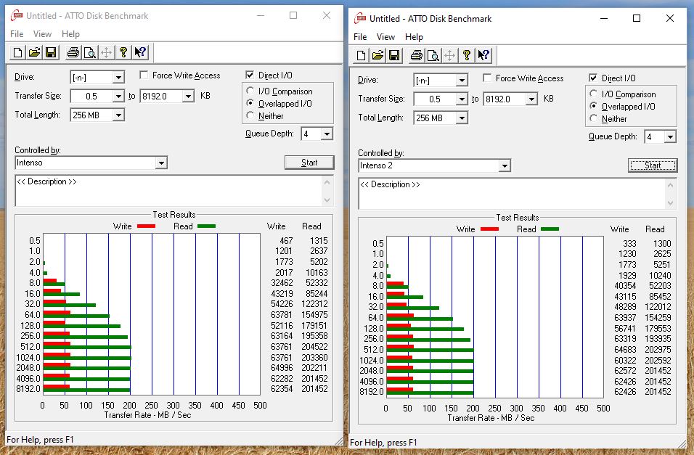This screenshot has width=694, height=455.
Task: Click New document icon in left window toolbar
Action: (x=17, y=53)
